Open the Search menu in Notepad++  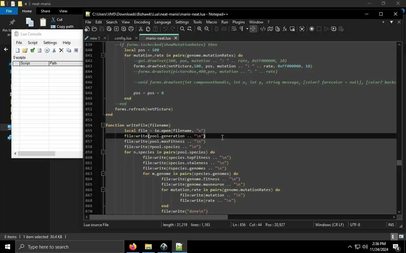pos(112,22)
